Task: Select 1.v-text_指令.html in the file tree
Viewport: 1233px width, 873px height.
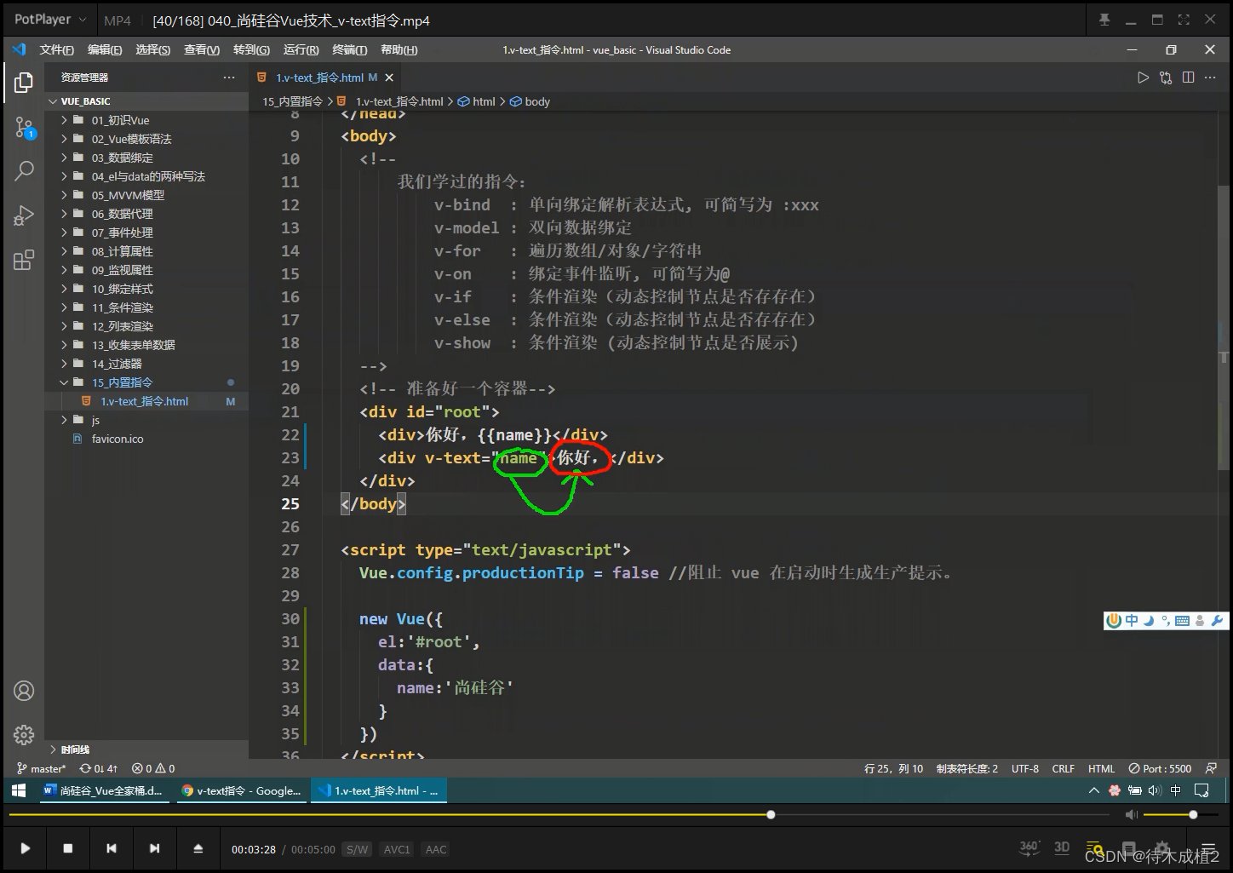Action: click(x=146, y=401)
